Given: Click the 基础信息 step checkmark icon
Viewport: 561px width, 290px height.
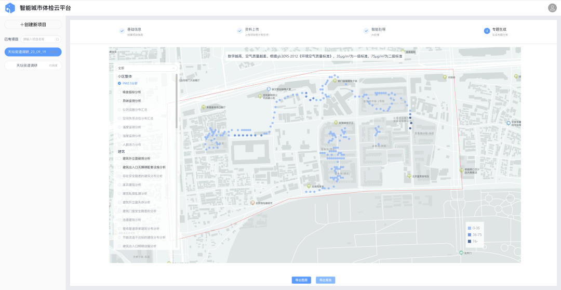Looking at the screenshot, I should click(x=122, y=31).
